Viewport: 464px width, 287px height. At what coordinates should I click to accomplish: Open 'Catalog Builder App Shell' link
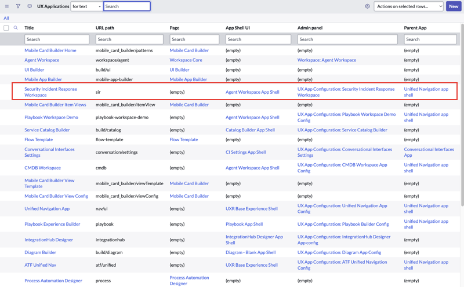(x=250, y=130)
